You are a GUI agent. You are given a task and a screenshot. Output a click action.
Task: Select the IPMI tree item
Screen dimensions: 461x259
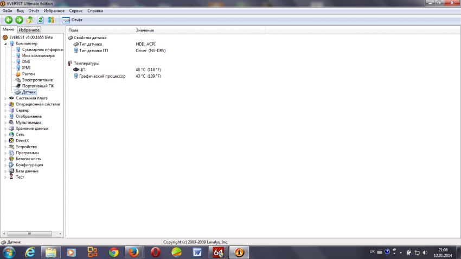click(x=26, y=67)
